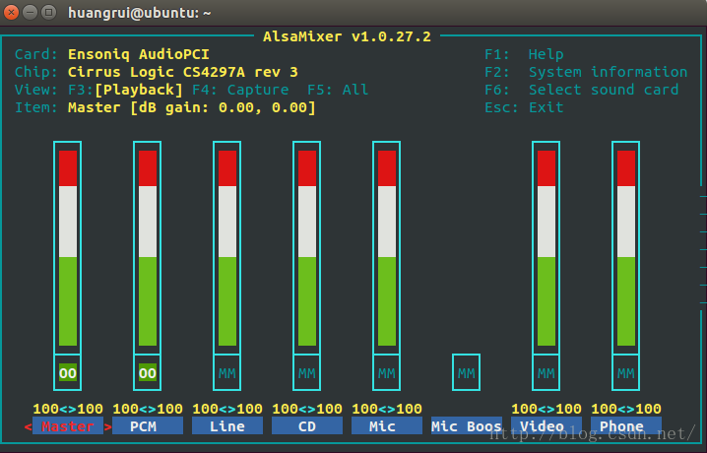This screenshot has width=707, height=453.
Task: Unmute the CD channel MM box
Action: [306, 373]
